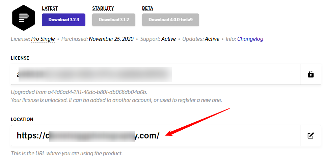Click the LOCATION section label
Image resolution: width=324 pixels, height=160 pixels.
click(22, 119)
